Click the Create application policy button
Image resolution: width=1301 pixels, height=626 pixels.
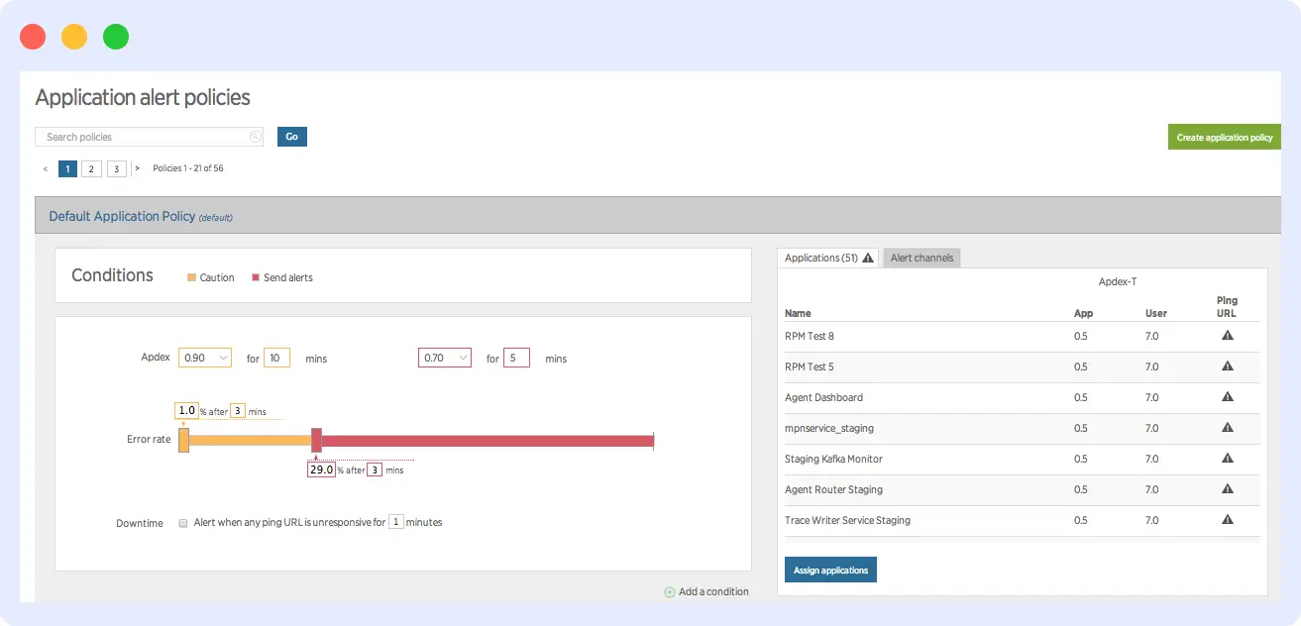pos(1225,137)
